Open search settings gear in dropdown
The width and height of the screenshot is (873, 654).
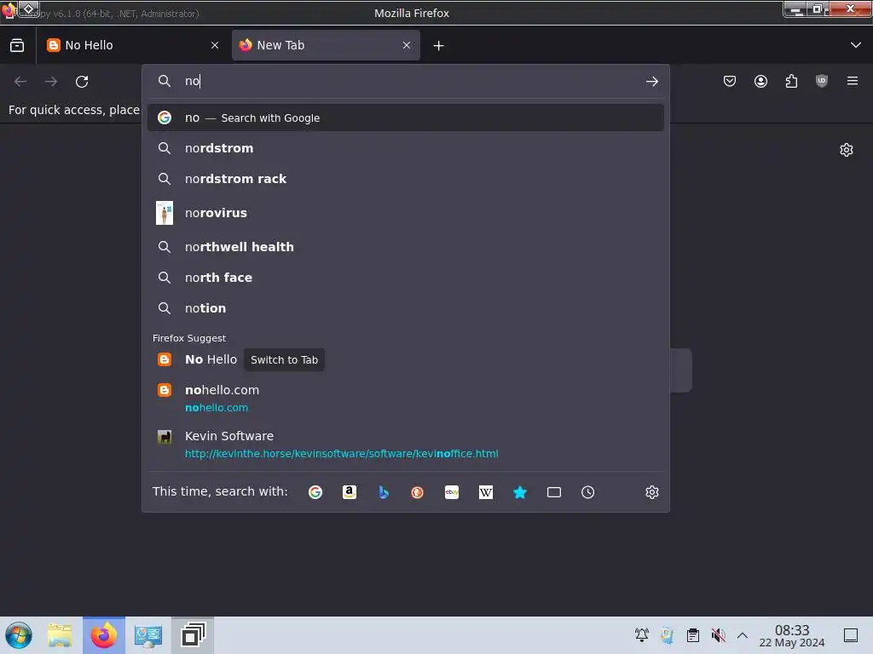[652, 492]
